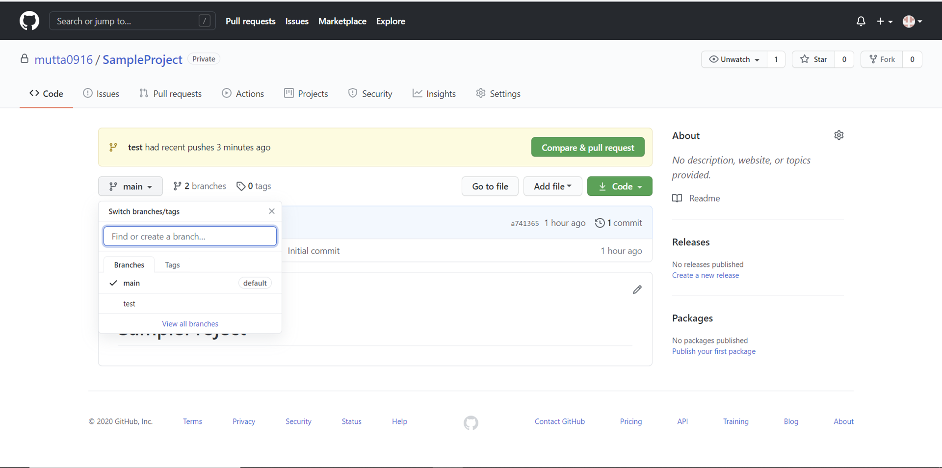Expand the Add file dropdown
The width and height of the screenshot is (942, 468).
pyautogui.click(x=552, y=186)
